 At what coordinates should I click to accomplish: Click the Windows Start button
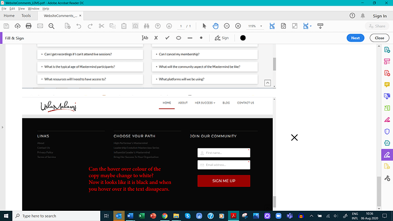click(6, 216)
